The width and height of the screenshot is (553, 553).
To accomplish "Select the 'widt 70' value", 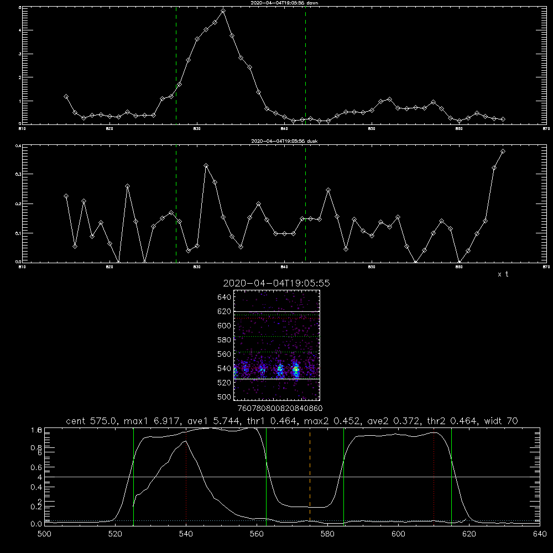I will [501, 421].
